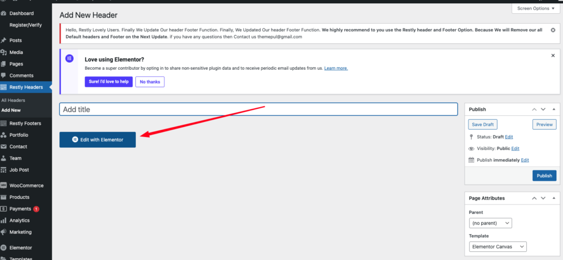This screenshot has width=563, height=260.
Task: Collapse the Publish panel with triangle toggle
Action: tap(554, 109)
